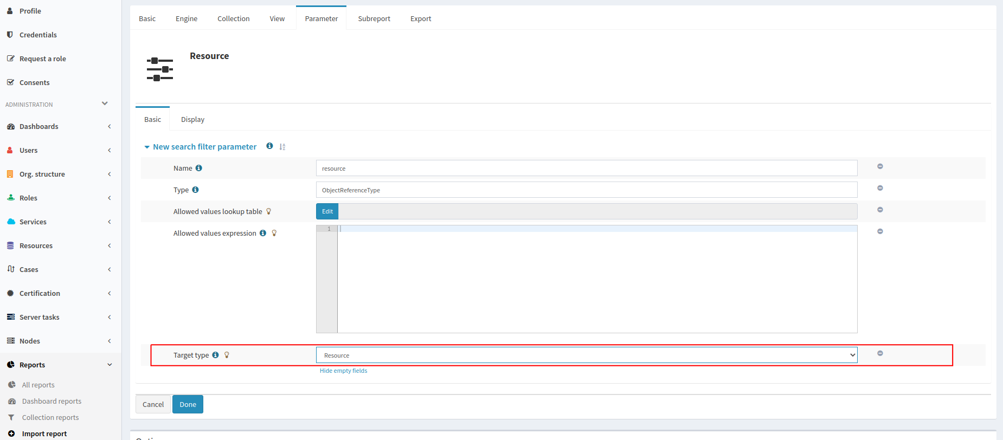The height and width of the screenshot is (440, 1003).
Task: Click the Profile user icon in sidebar
Action: coord(10,11)
